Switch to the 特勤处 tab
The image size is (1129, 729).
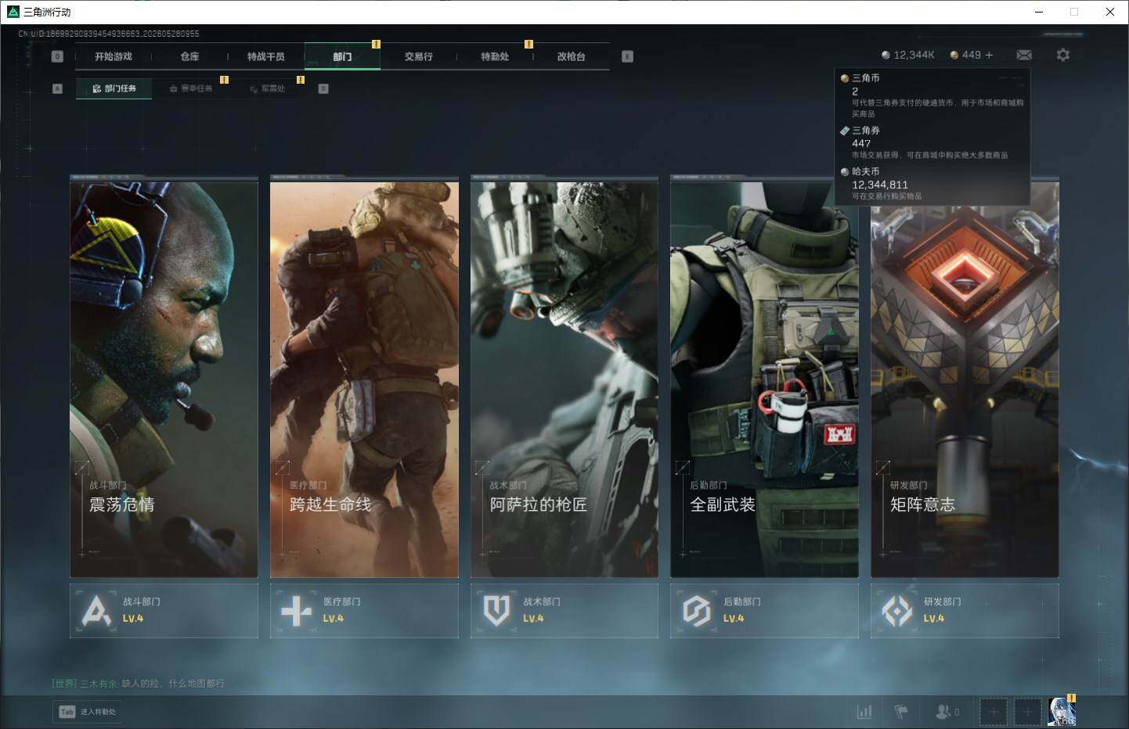[x=495, y=56]
